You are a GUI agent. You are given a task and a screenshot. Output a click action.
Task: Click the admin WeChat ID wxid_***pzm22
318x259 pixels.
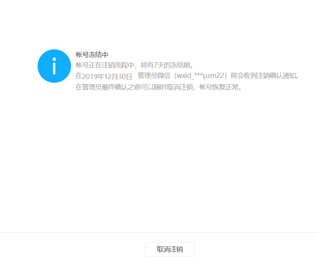(200, 76)
